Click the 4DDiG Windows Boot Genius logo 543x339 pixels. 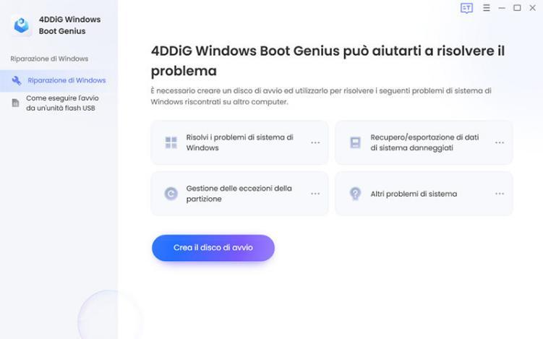[22, 25]
